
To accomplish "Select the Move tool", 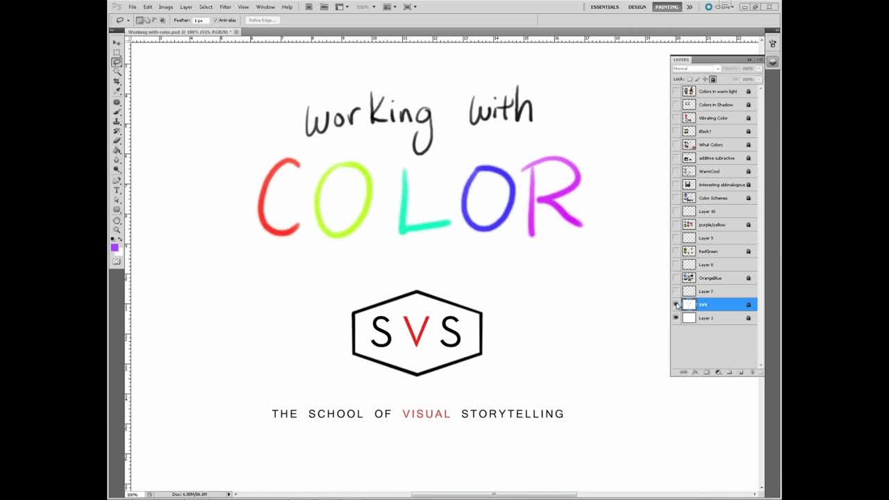I will pyautogui.click(x=117, y=43).
